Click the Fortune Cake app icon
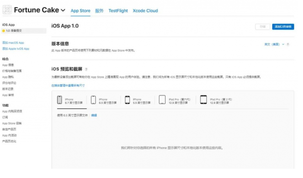This screenshot has height=178, width=303. pos(7,10)
